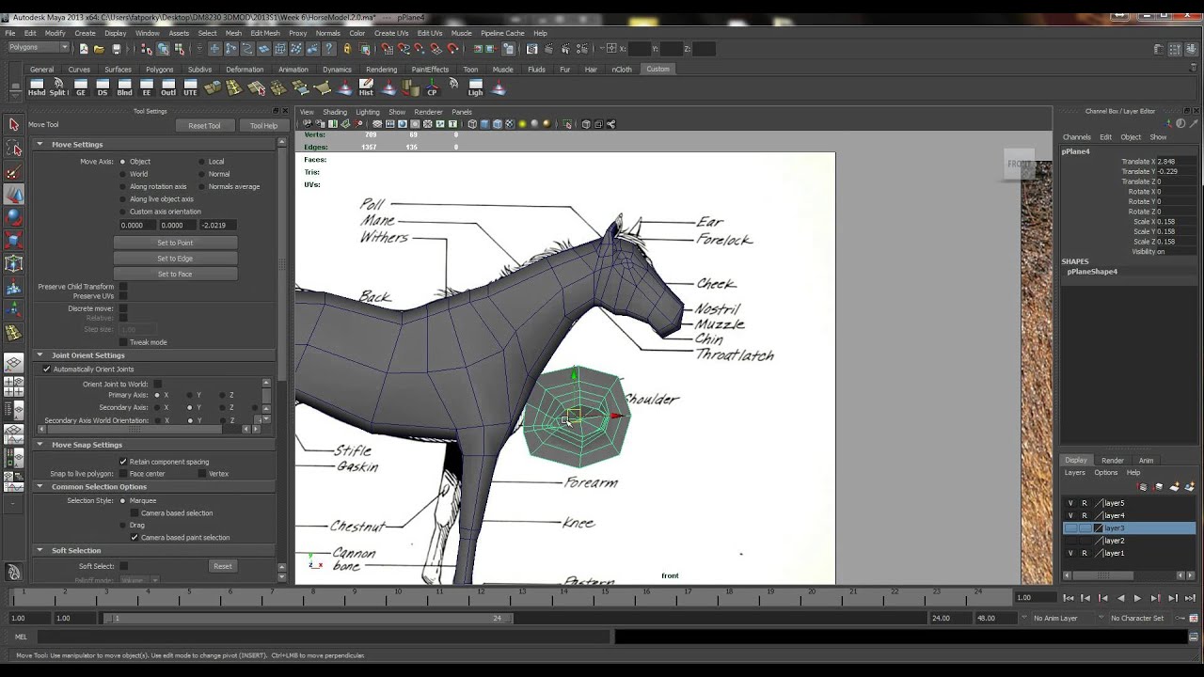Image resolution: width=1204 pixels, height=677 pixels.
Task: Save scene with the disk icon
Action: [117, 49]
